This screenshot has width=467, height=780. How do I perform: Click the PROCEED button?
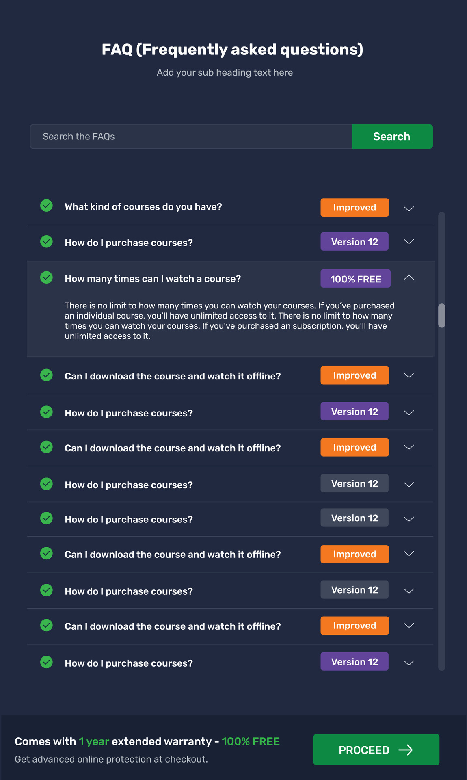point(375,750)
